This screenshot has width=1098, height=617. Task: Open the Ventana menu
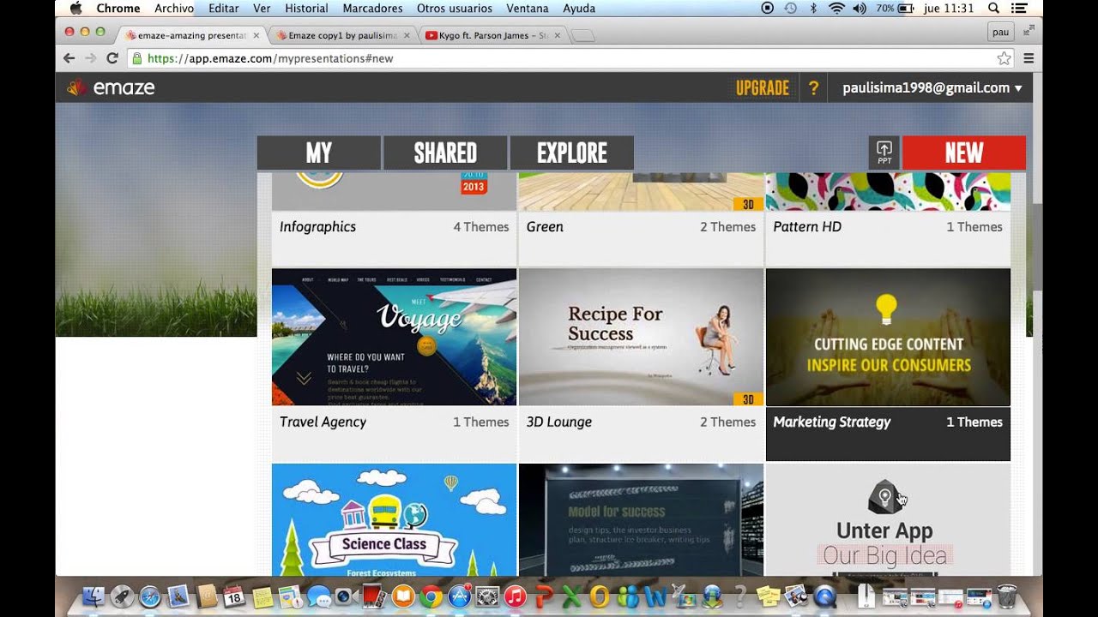point(528,9)
